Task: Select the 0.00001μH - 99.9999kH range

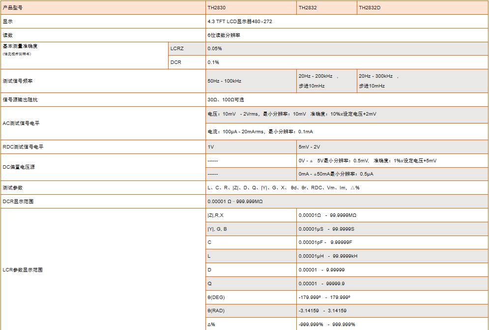Action: coord(392,256)
